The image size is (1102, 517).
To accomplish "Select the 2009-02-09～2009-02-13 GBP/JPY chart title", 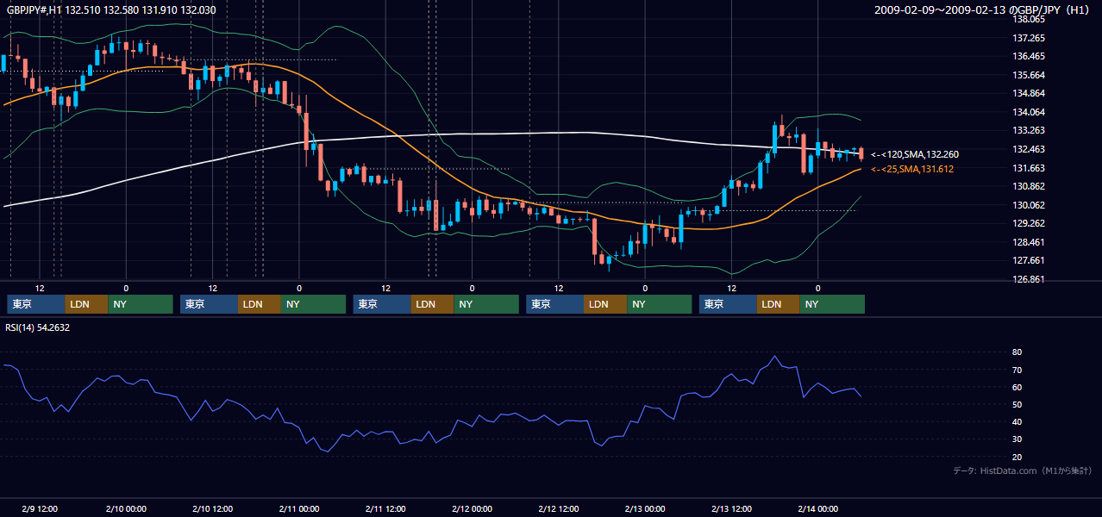I will [981, 9].
